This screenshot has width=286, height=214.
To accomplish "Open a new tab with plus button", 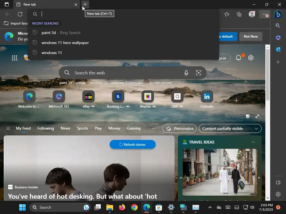I will click(x=85, y=4).
